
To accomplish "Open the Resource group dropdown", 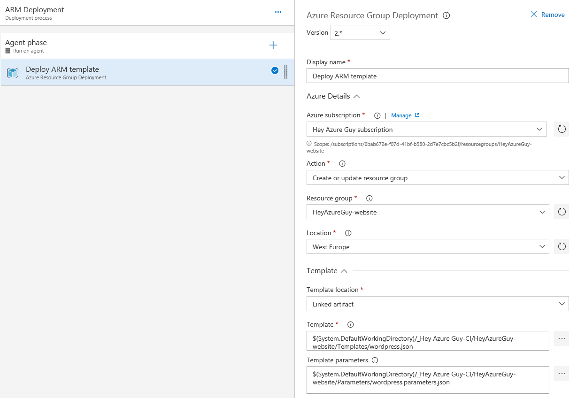I will [x=428, y=212].
